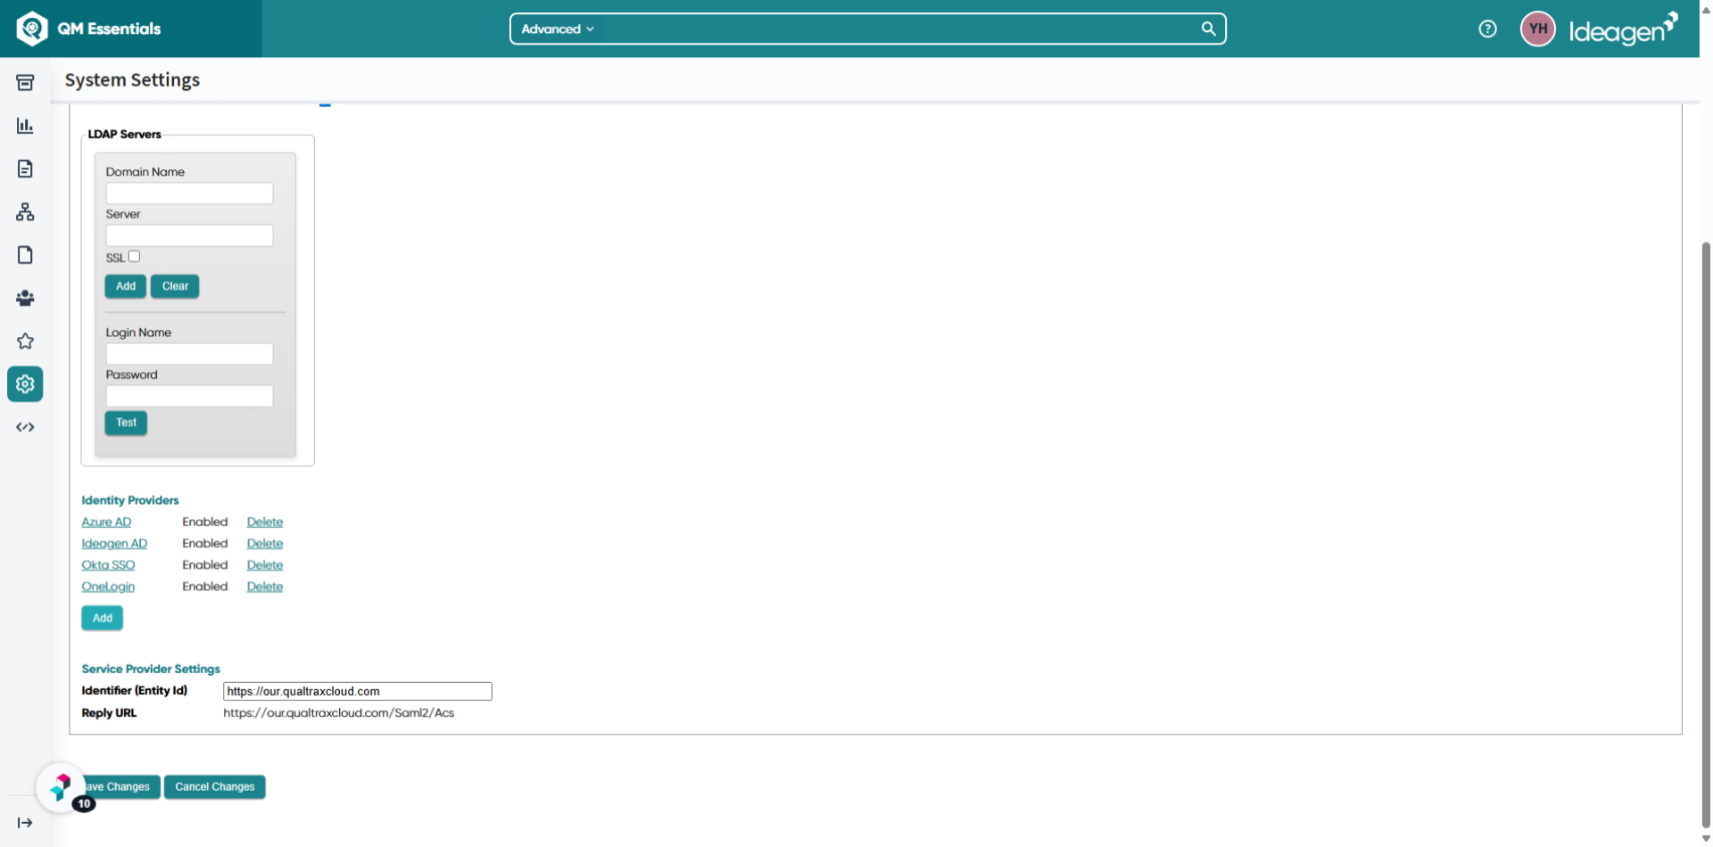Click the Identity Providers heading

tap(130, 500)
